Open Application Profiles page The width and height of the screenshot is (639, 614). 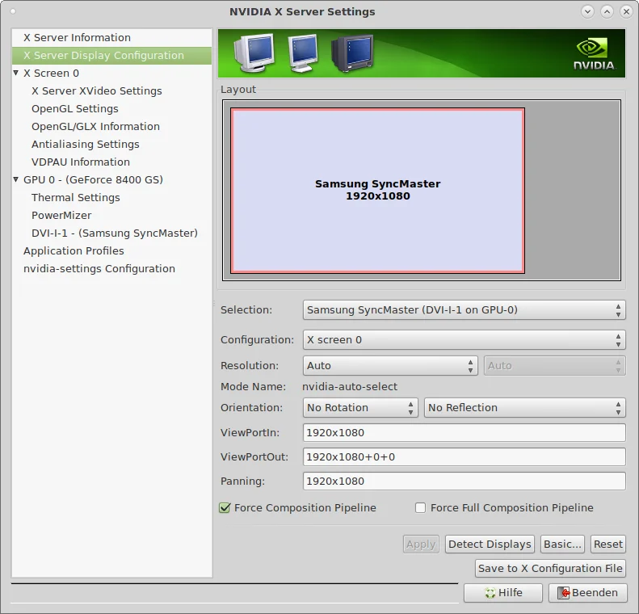(x=74, y=251)
